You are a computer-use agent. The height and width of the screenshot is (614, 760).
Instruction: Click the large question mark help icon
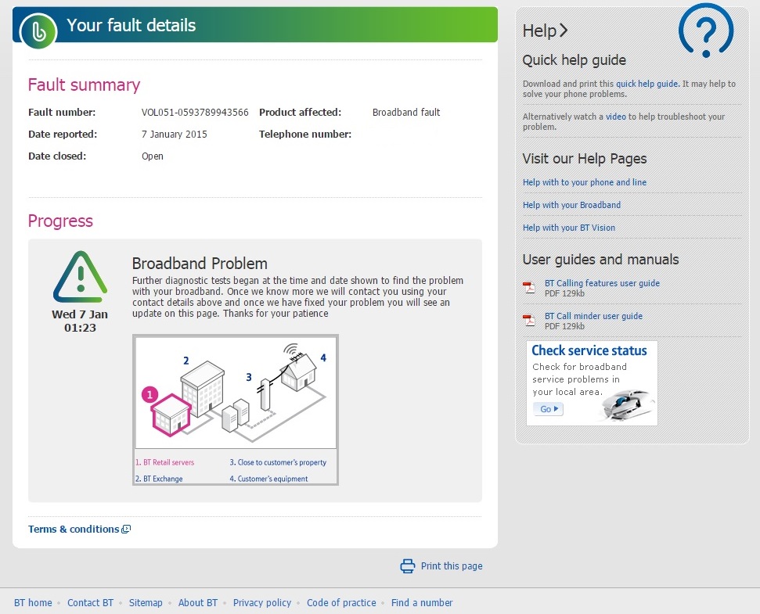point(706,31)
